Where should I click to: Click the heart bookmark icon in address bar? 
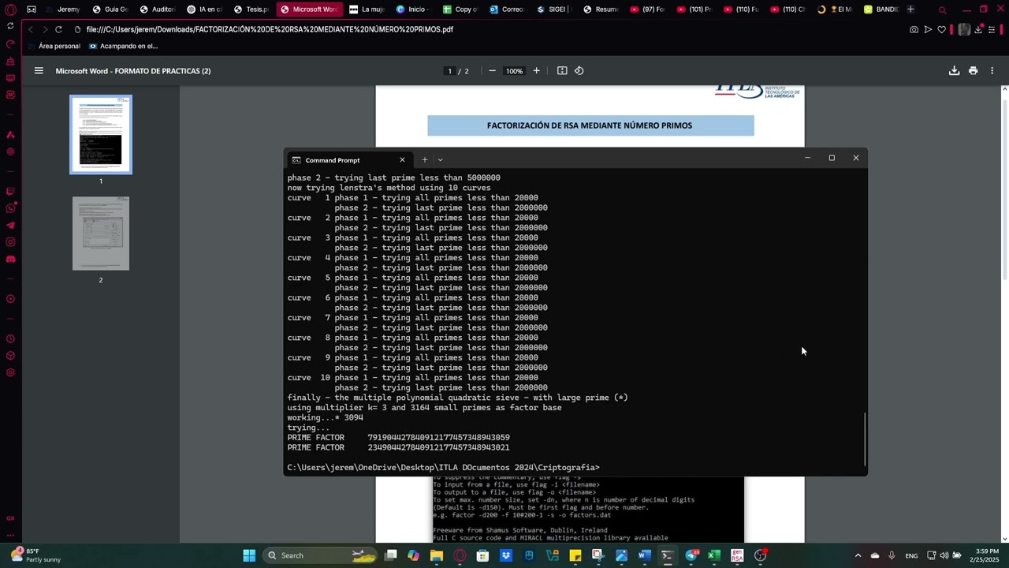coord(941,29)
